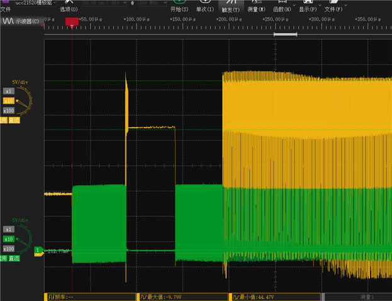Image resolution: width=392 pixels, height=301 pixels.
Task: Toggle 直流 DC coupling on the green channel
Action: coord(14,258)
